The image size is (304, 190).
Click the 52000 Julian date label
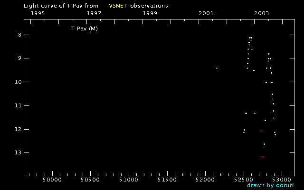tap(205, 180)
